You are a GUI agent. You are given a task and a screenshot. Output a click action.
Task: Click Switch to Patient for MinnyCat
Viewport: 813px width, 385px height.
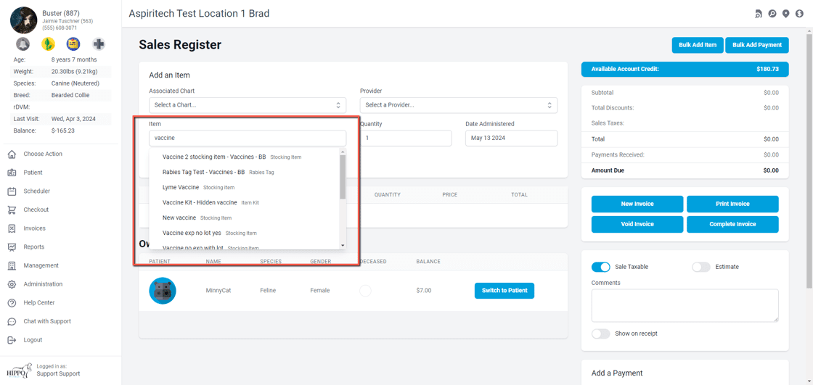pyautogui.click(x=504, y=291)
